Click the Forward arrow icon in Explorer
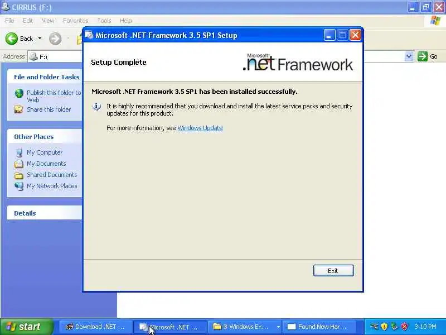 pyautogui.click(x=55, y=39)
